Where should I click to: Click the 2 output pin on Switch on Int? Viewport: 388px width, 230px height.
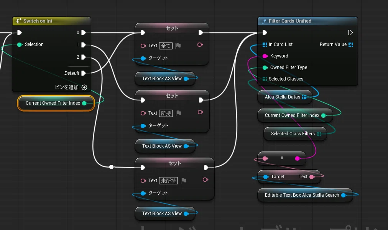[x=84, y=57]
